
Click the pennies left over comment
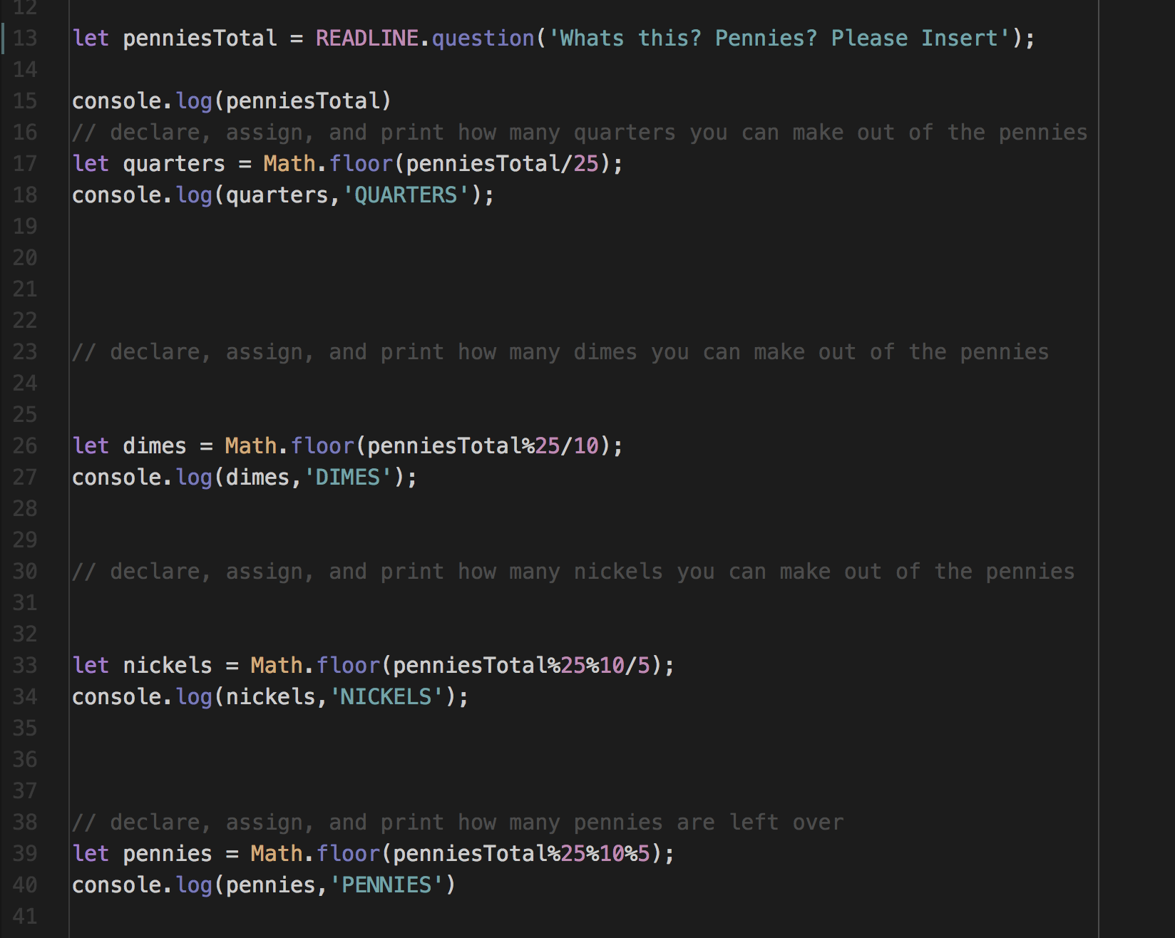[457, 822]
